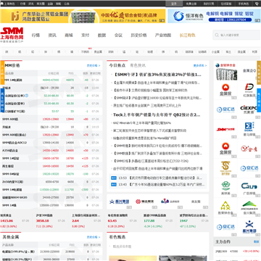The height and width of the screenshot is (261, 261).
Task: Open 历史价格 in the main navigation
Action: [x=138, y=36]
